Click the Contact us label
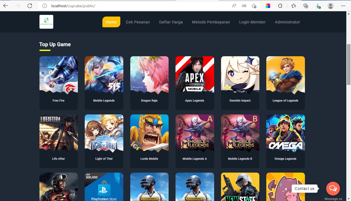The width and height of the screenshot is (351, 201). click(304, 189)
